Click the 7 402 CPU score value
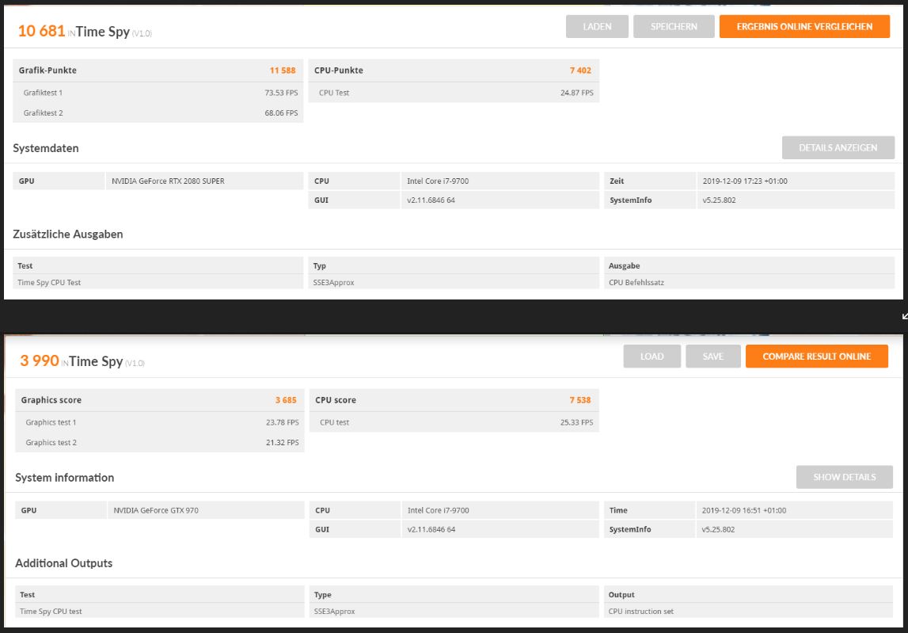This screenshot has width=908, height=633. click(580, 71)
